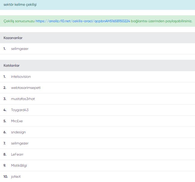Select participant 'Toygard43'
The image size is (195, 182).
click(20, 110)
